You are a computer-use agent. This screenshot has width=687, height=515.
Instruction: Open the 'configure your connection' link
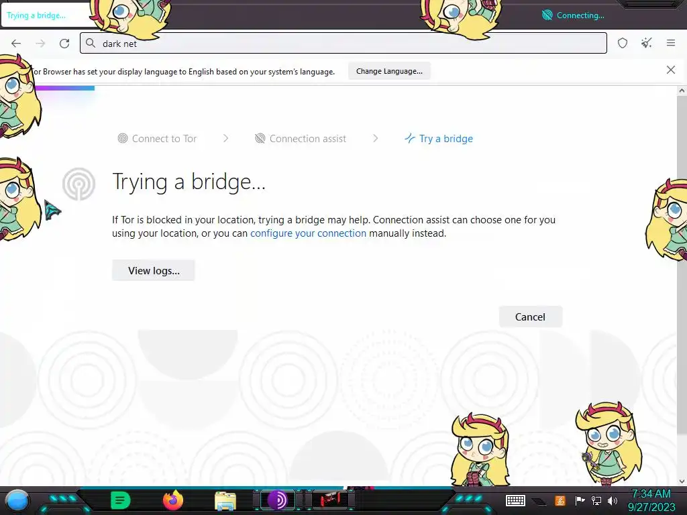pos(308,233)
